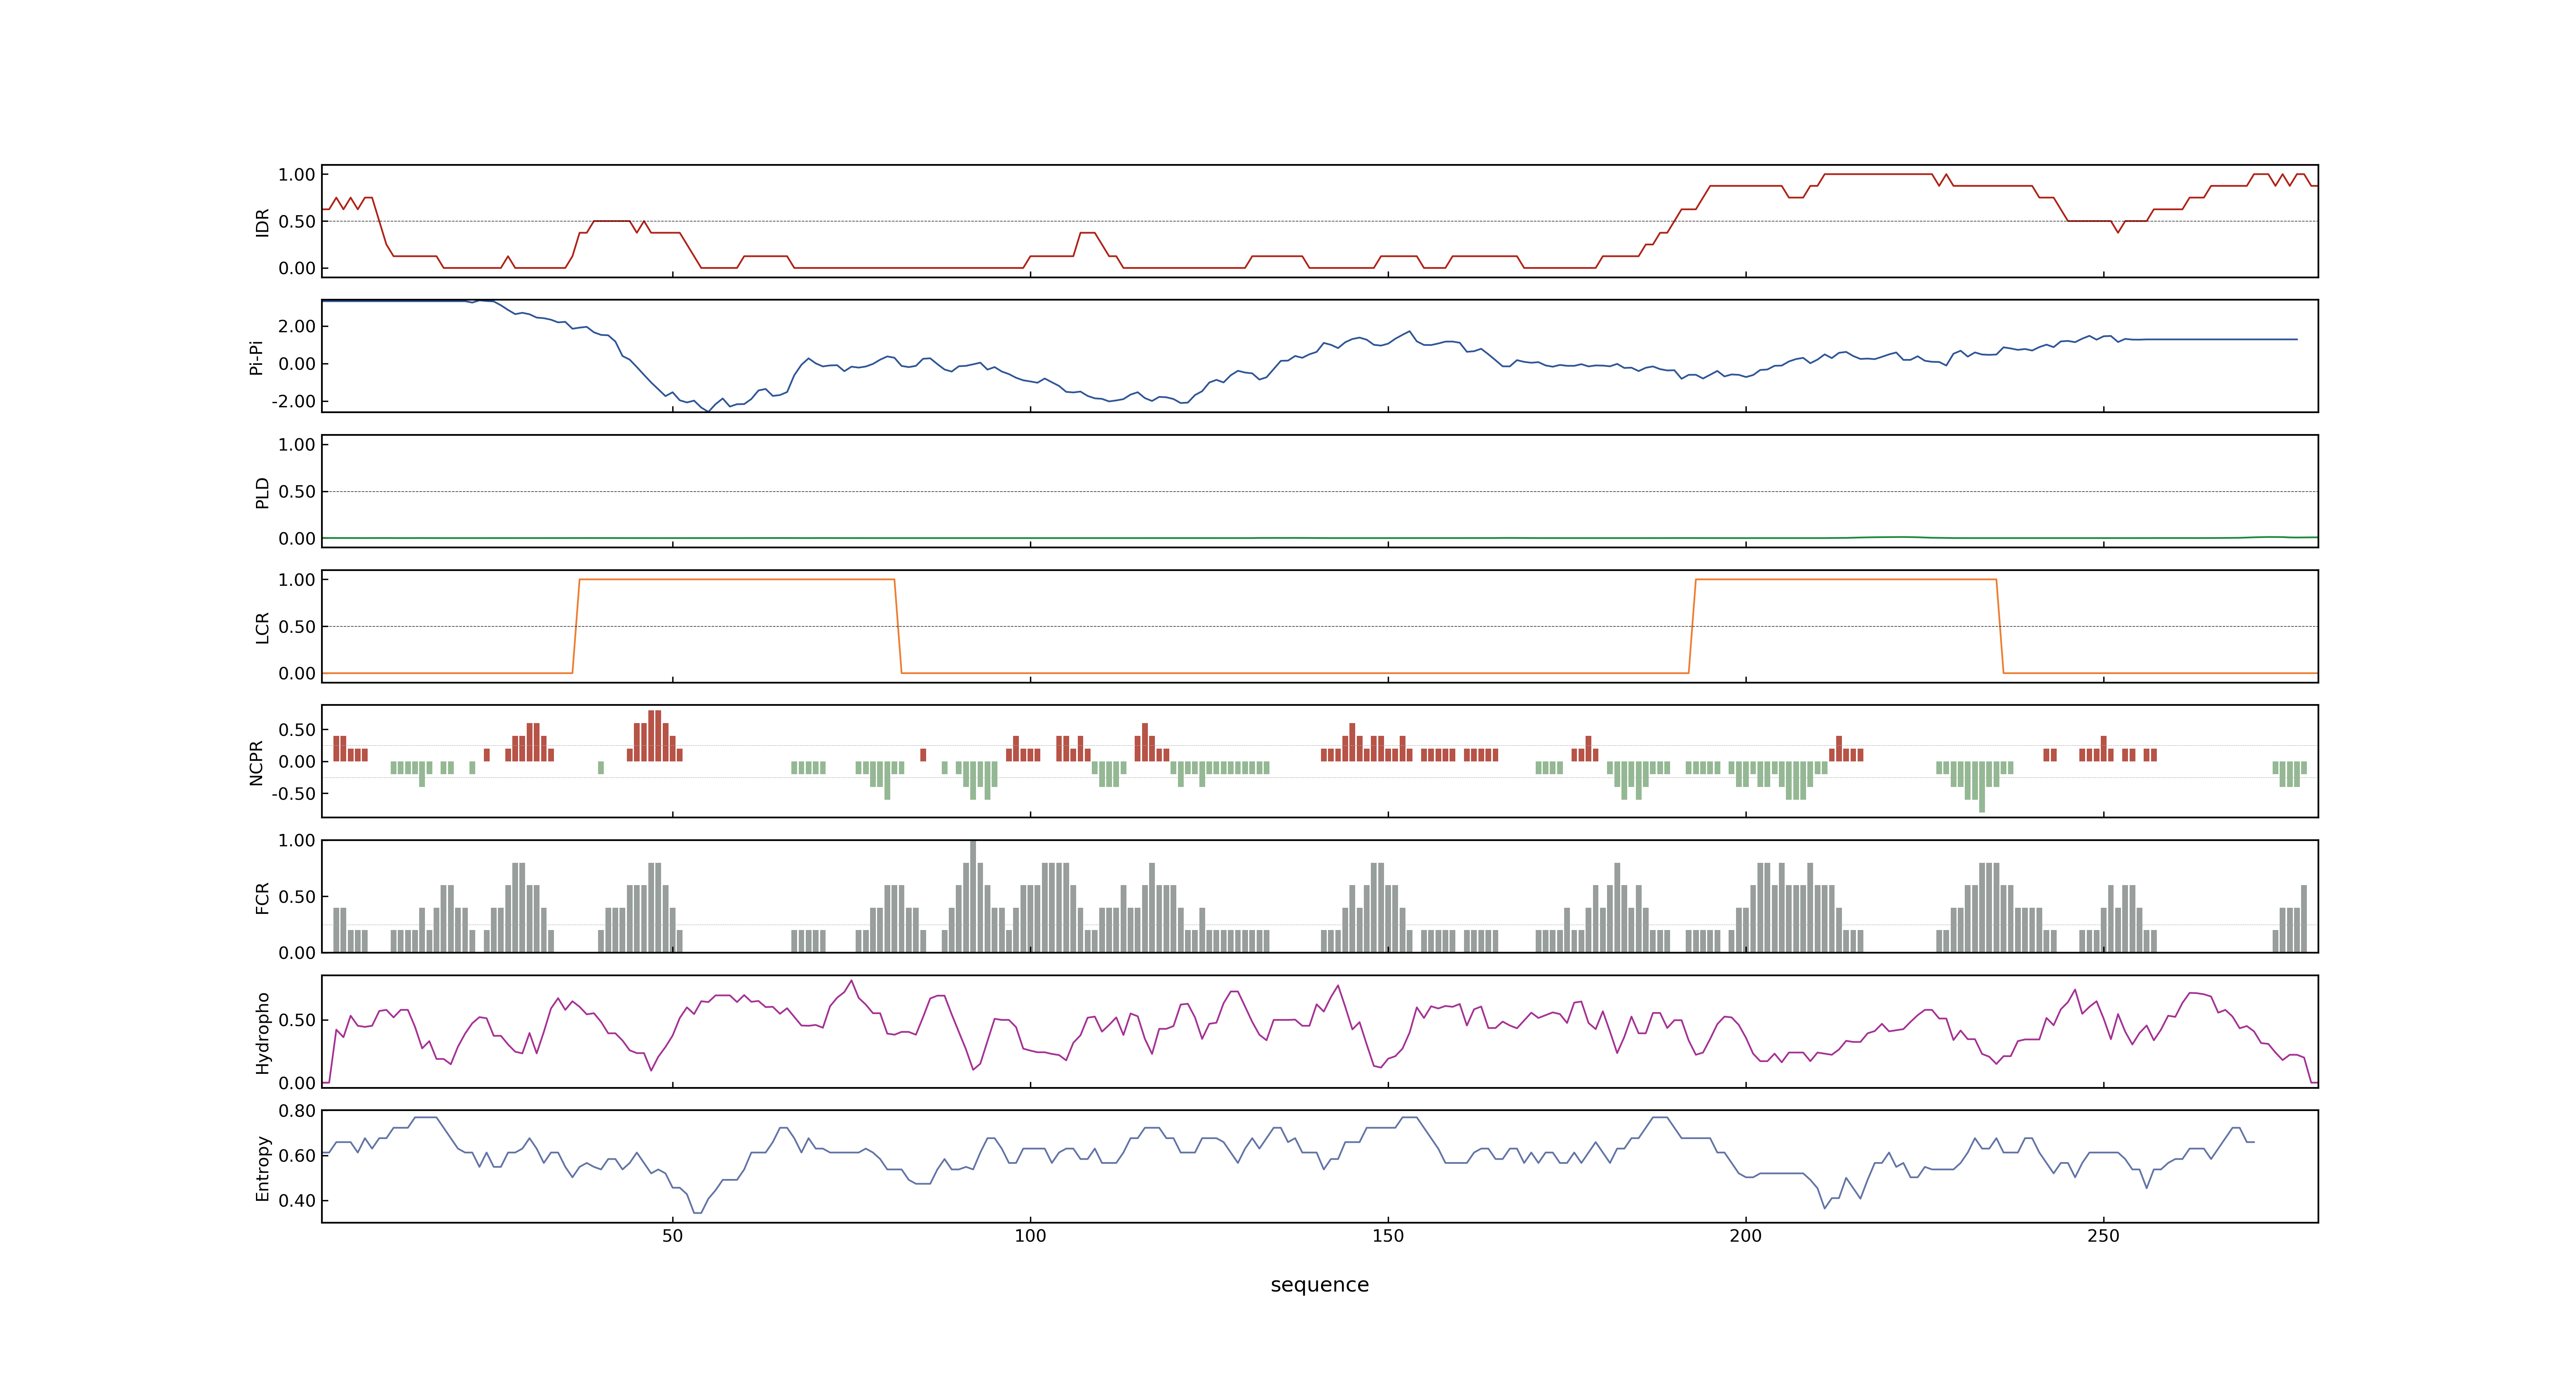Screen dimensions: 2576x1374
Task: Click the 1.00 tick of IDR panel
Action: 297,175
